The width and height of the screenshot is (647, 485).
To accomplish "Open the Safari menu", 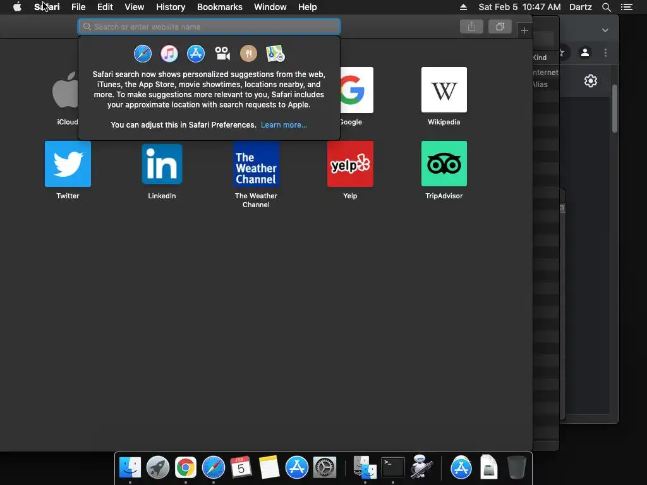I will (x=47, y=7).
